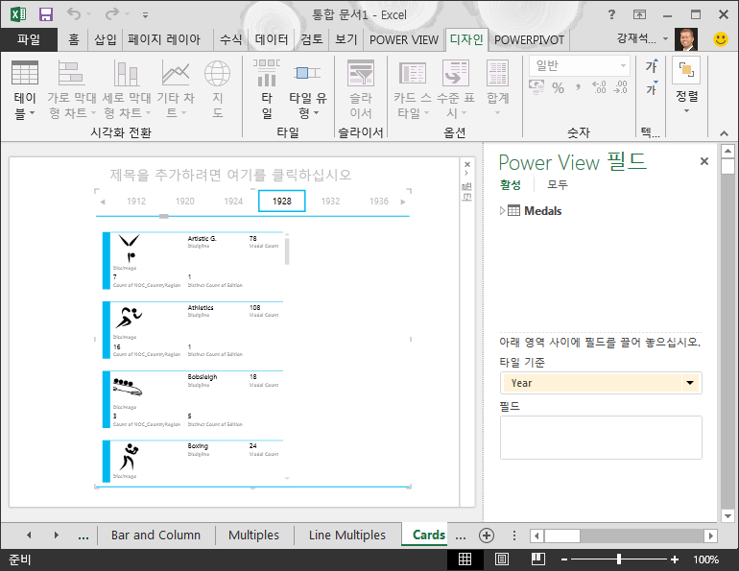Choose the column chart (세로 막대형 차트) icon
This screenshot has width=739, height=571.
coord(127,73)
